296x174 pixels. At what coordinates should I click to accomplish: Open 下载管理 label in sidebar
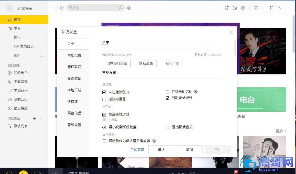click(x=21, y=82)
